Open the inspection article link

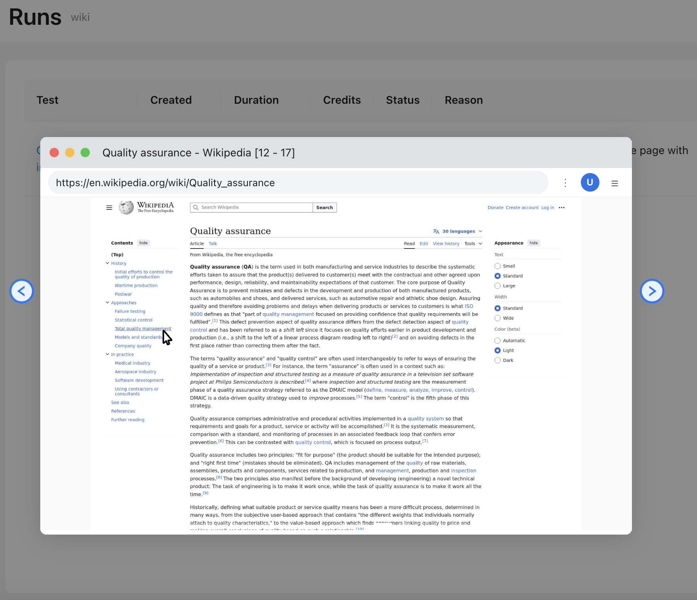click(464, 471)
